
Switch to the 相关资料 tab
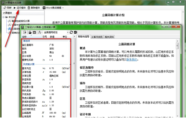click(x=109, y=37)
